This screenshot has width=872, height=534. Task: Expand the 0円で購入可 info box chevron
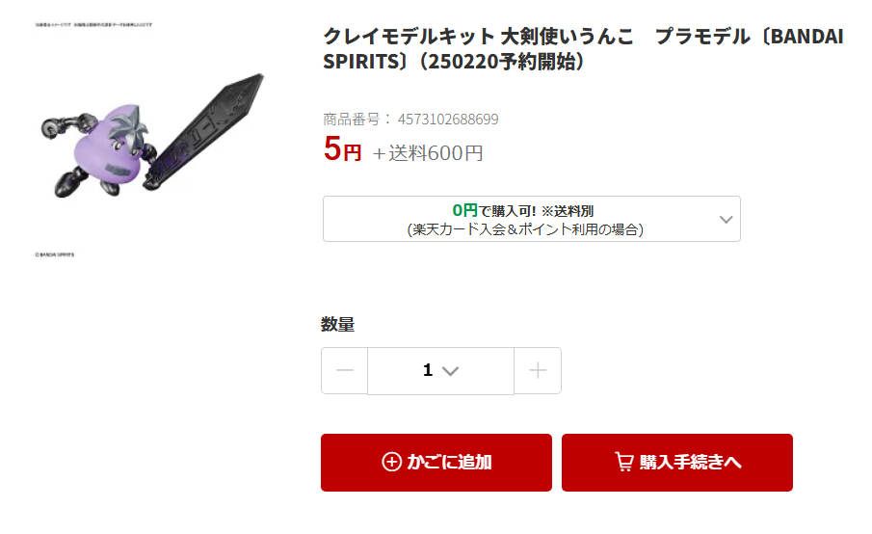pyautogui.click(x=726, y=219)
